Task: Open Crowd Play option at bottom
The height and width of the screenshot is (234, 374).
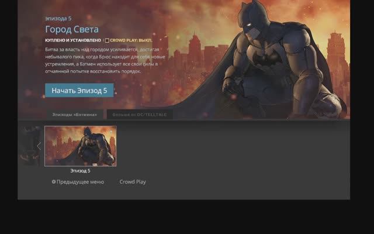Action: pos(133,182)
